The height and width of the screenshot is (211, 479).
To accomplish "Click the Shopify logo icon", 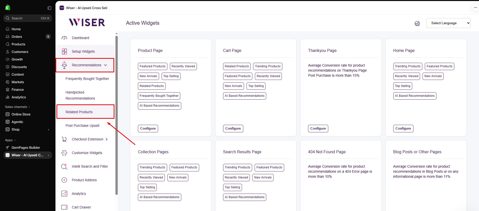I will 8,8.
